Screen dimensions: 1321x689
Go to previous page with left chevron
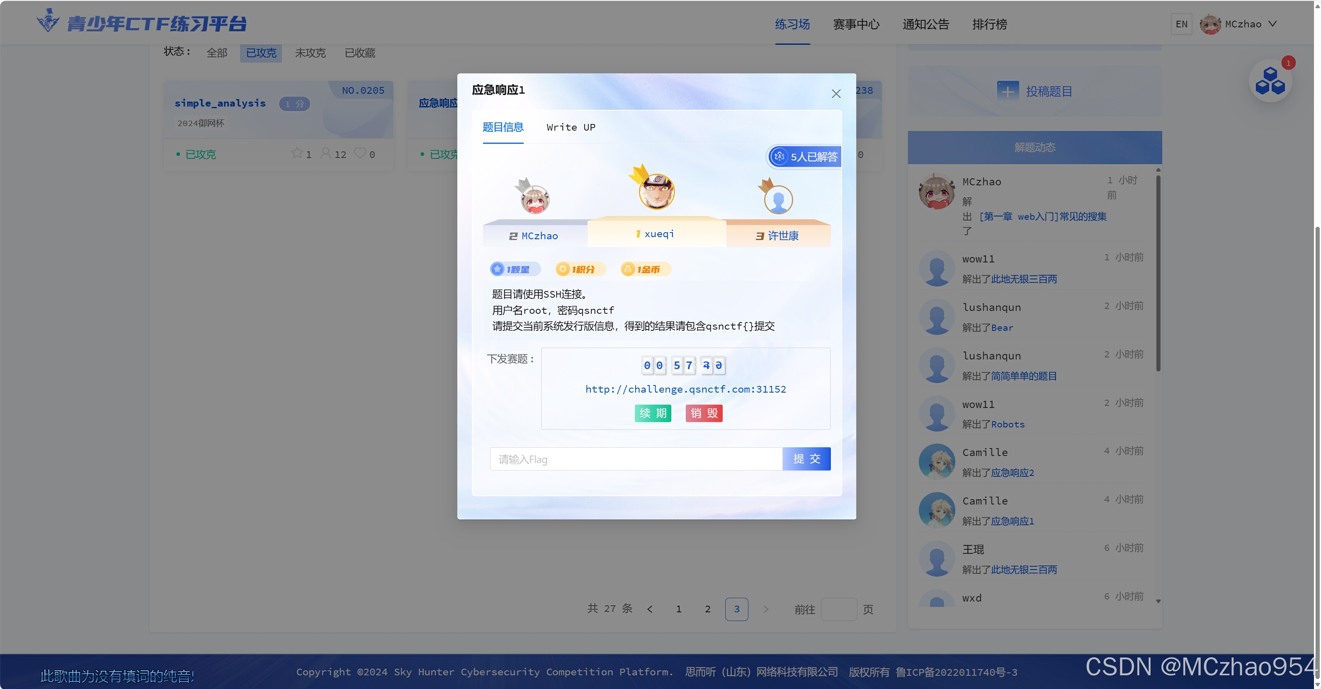(650, 609)
